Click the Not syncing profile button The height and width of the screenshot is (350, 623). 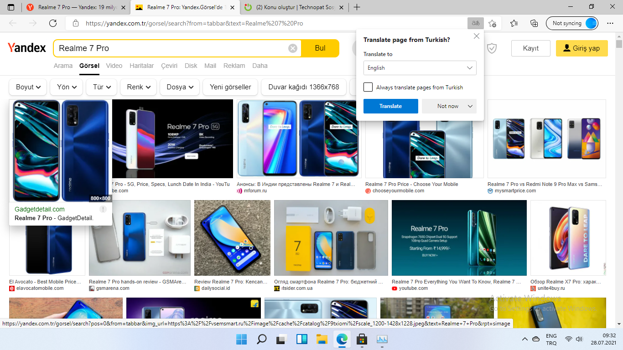(x=572, y=23)
